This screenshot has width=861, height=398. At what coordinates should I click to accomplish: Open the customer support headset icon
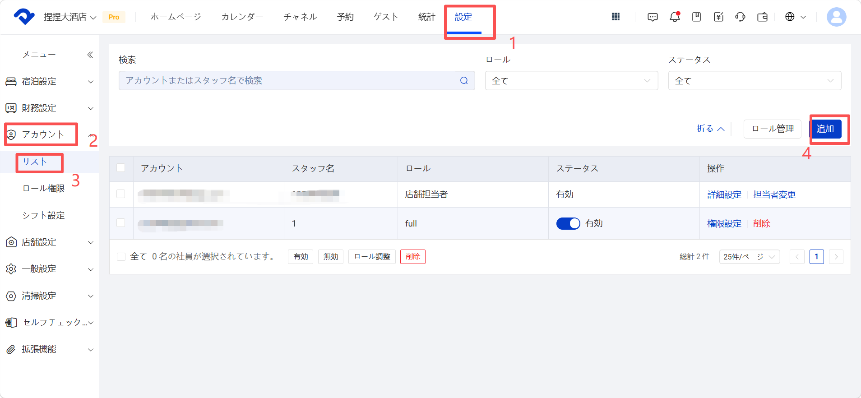(x=740, y=17)
